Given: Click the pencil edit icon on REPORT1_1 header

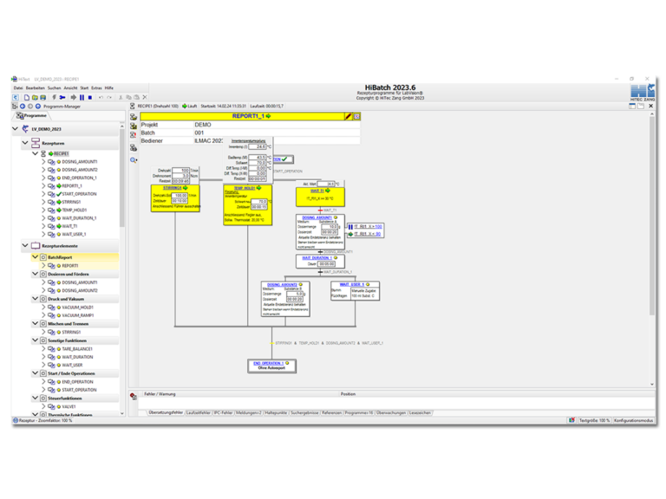Looking at the screenshot, I should coord(348,116).
